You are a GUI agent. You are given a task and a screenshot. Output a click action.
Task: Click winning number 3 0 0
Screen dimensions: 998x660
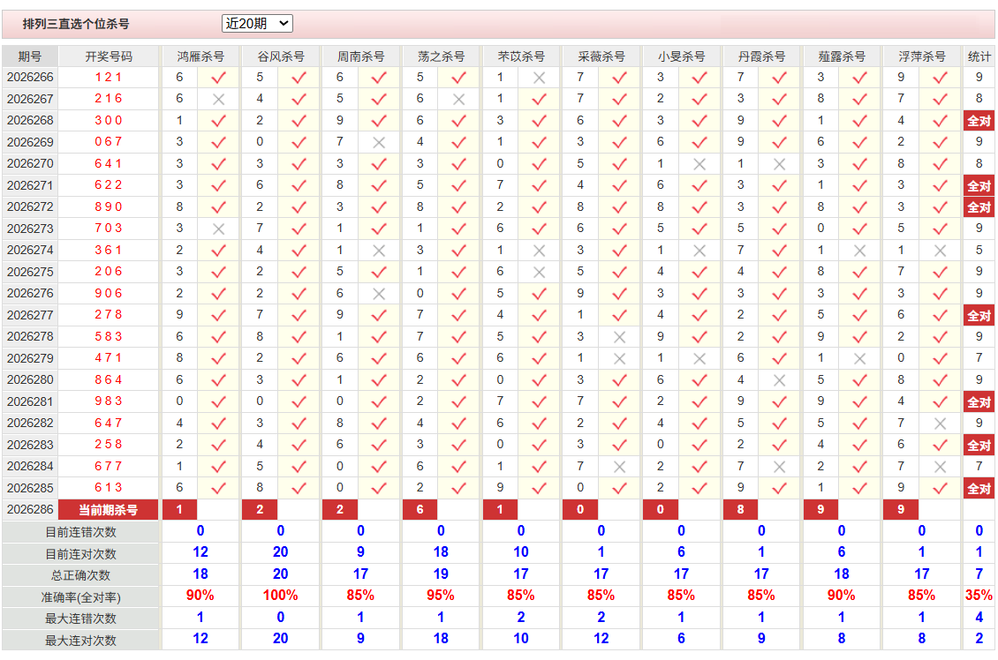pos(109,120)
